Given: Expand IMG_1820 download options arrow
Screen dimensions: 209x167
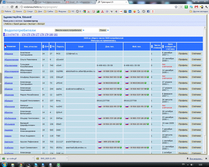Looking at the screenshot, I should (x=67, y=158).
